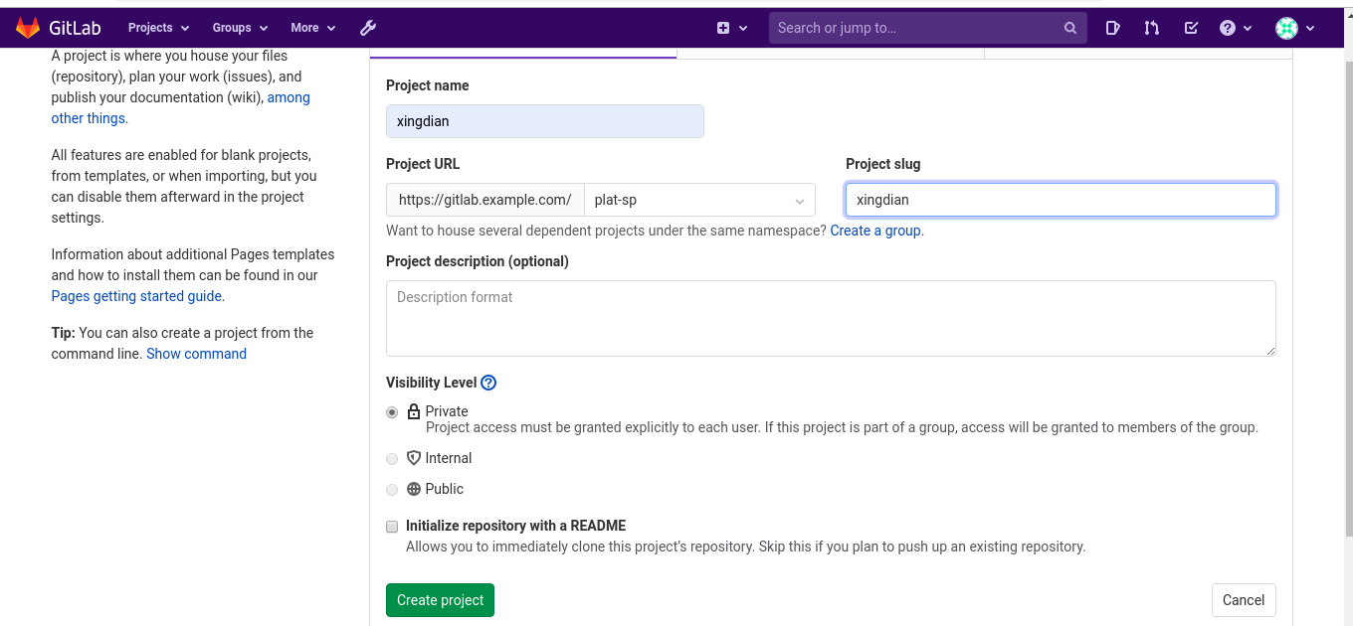1353x626 pixels.
Task: Open the admin area wrench icon
Action: (368, 28)
